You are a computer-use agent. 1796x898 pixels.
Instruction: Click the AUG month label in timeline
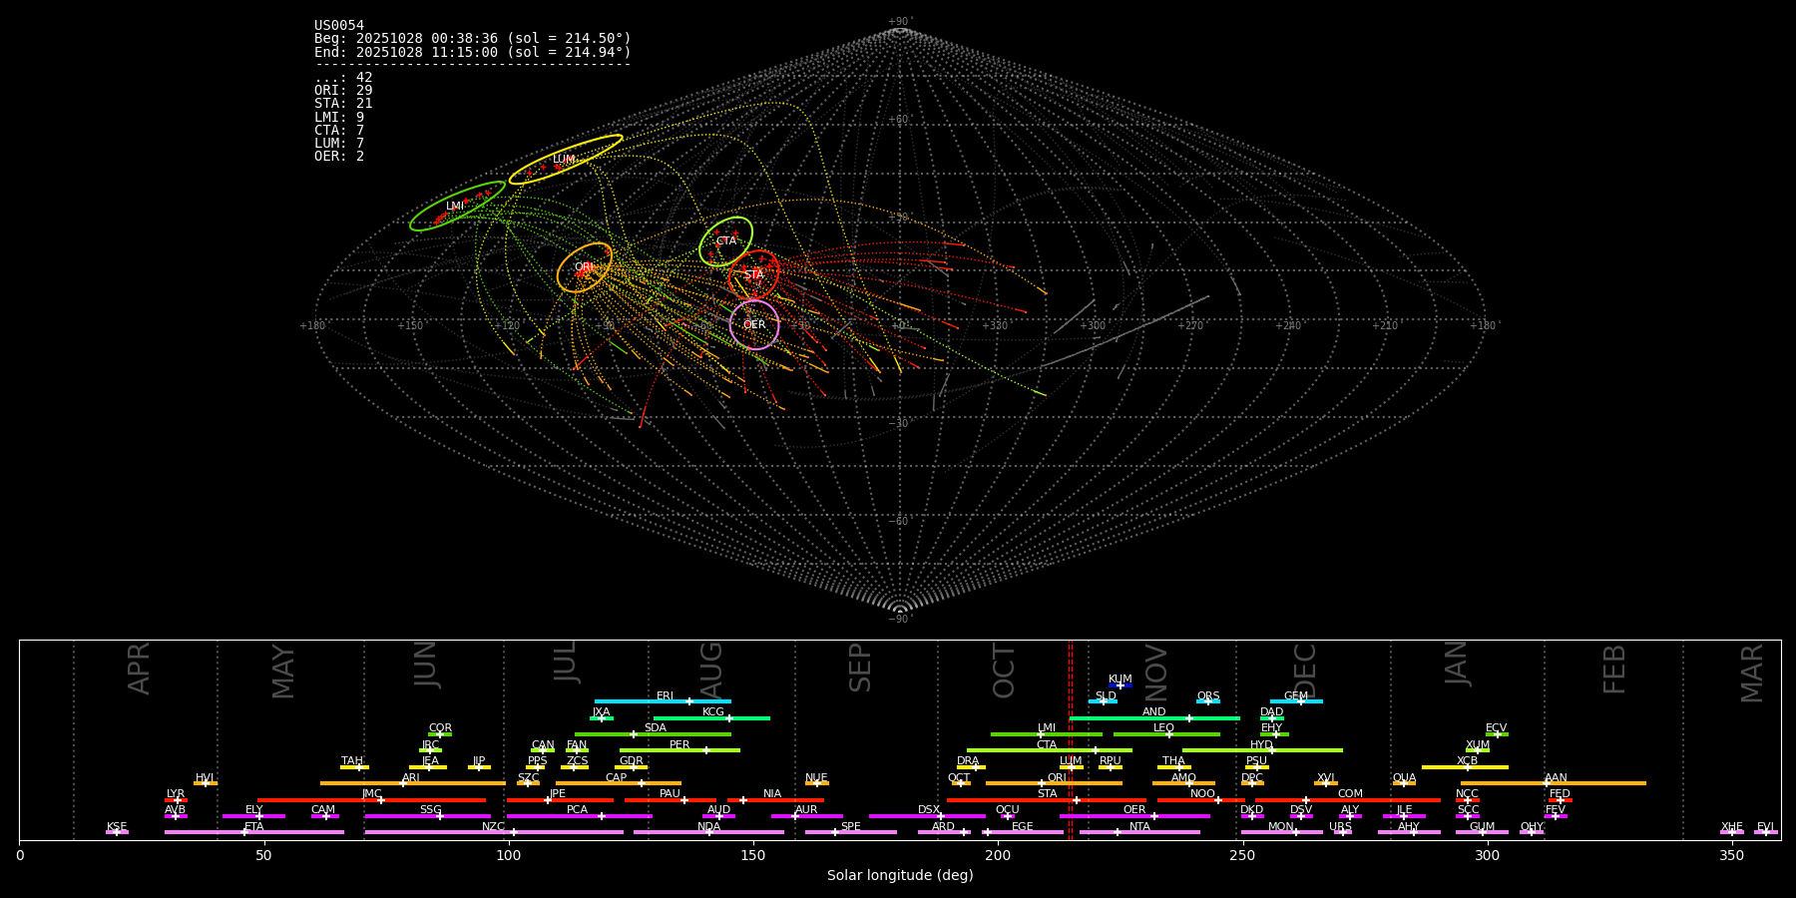(711, 671)
